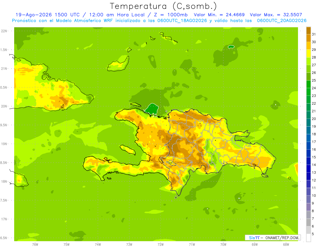Click the 20N latitude label

pos(4,106)
